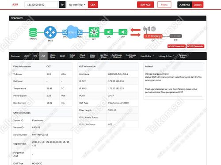
Task: Click the ACS STB Connectivity button
Action: click(x=195, y=46)
